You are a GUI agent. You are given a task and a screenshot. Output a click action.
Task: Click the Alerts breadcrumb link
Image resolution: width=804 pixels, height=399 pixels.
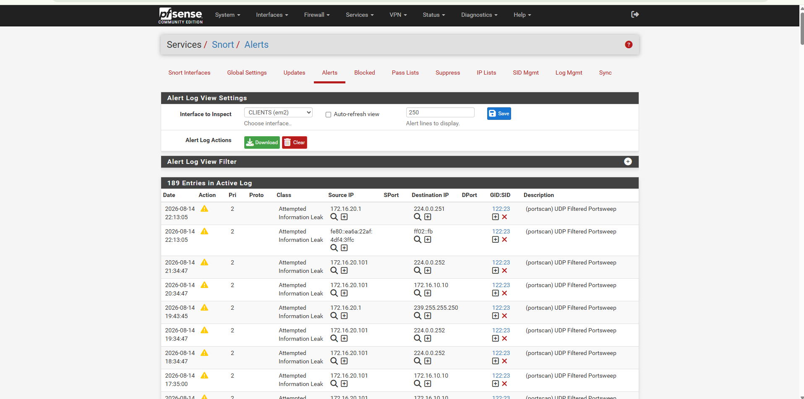[x=256, y=44]
